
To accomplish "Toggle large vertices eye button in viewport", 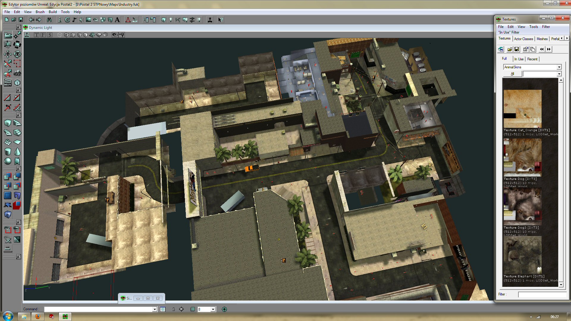I will pyautogui.click(x=115, y=35).
